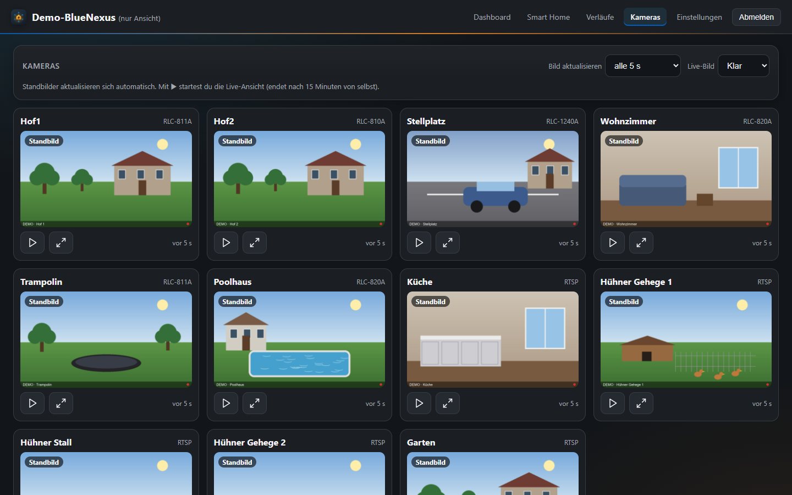The height and width of the screenshot is (495, 792).
Task: Click the Garten camera title
Action: tap(421, 442)
